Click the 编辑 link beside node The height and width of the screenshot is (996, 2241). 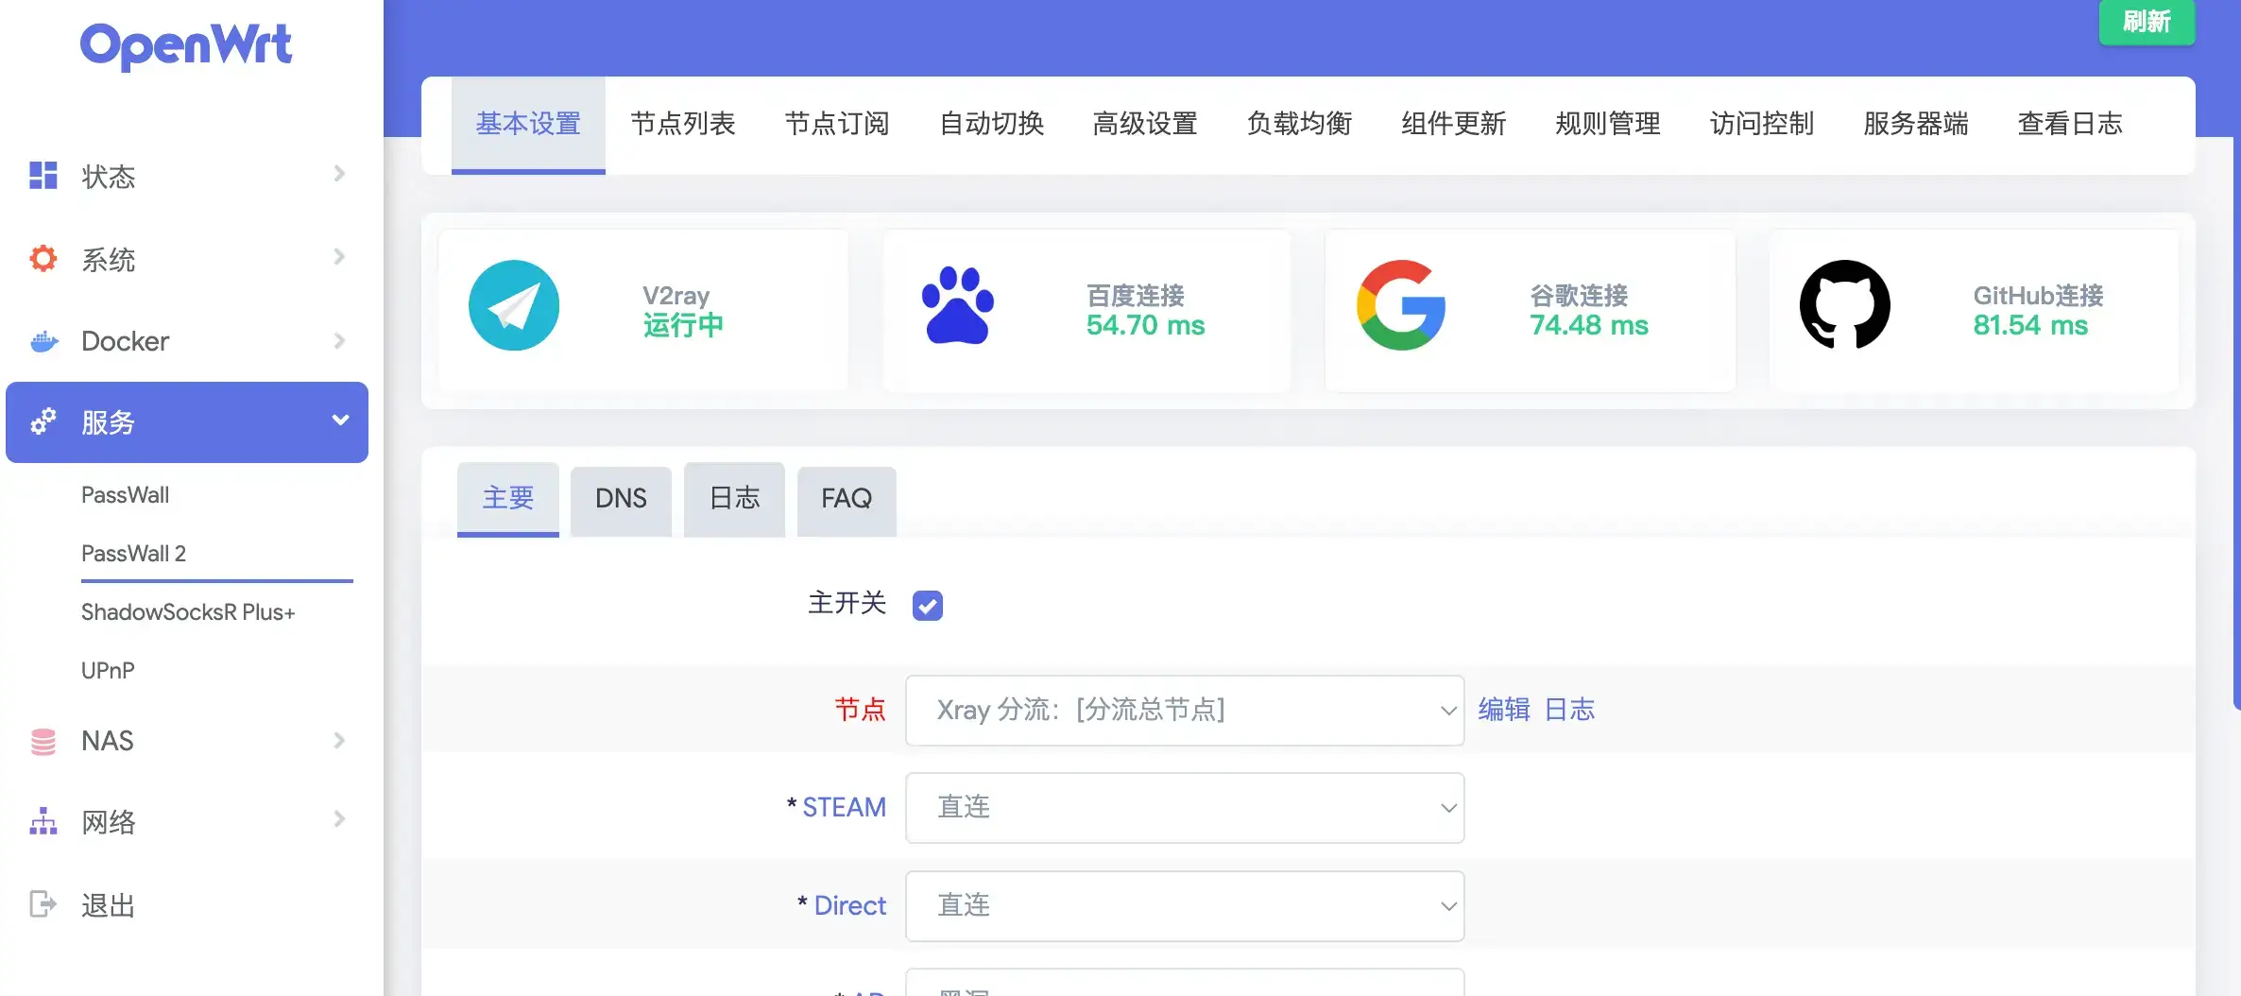(1504, 711)
